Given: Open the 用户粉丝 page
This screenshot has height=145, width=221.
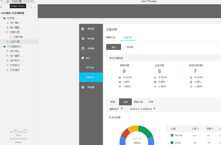Looking at the screenshot, I should [x=15, y=60].
